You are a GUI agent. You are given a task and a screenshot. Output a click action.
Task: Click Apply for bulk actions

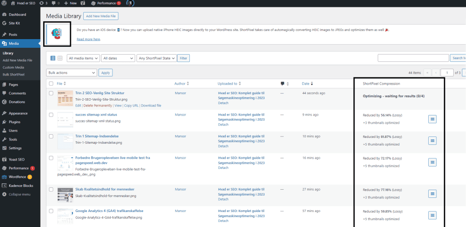coord(106,72)
